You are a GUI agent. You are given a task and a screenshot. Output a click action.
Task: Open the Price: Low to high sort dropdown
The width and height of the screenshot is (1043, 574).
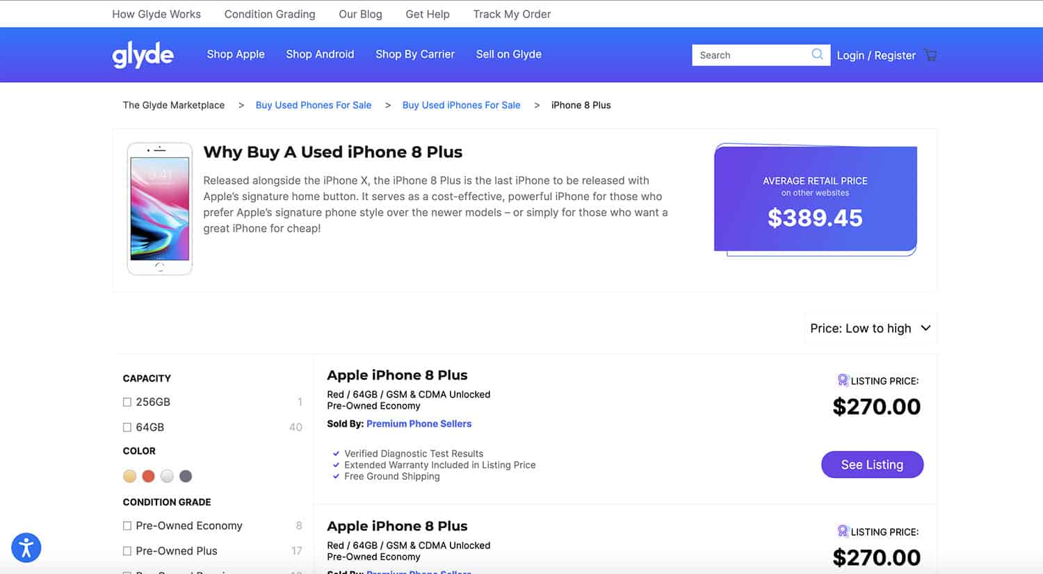tap(870, 327)
